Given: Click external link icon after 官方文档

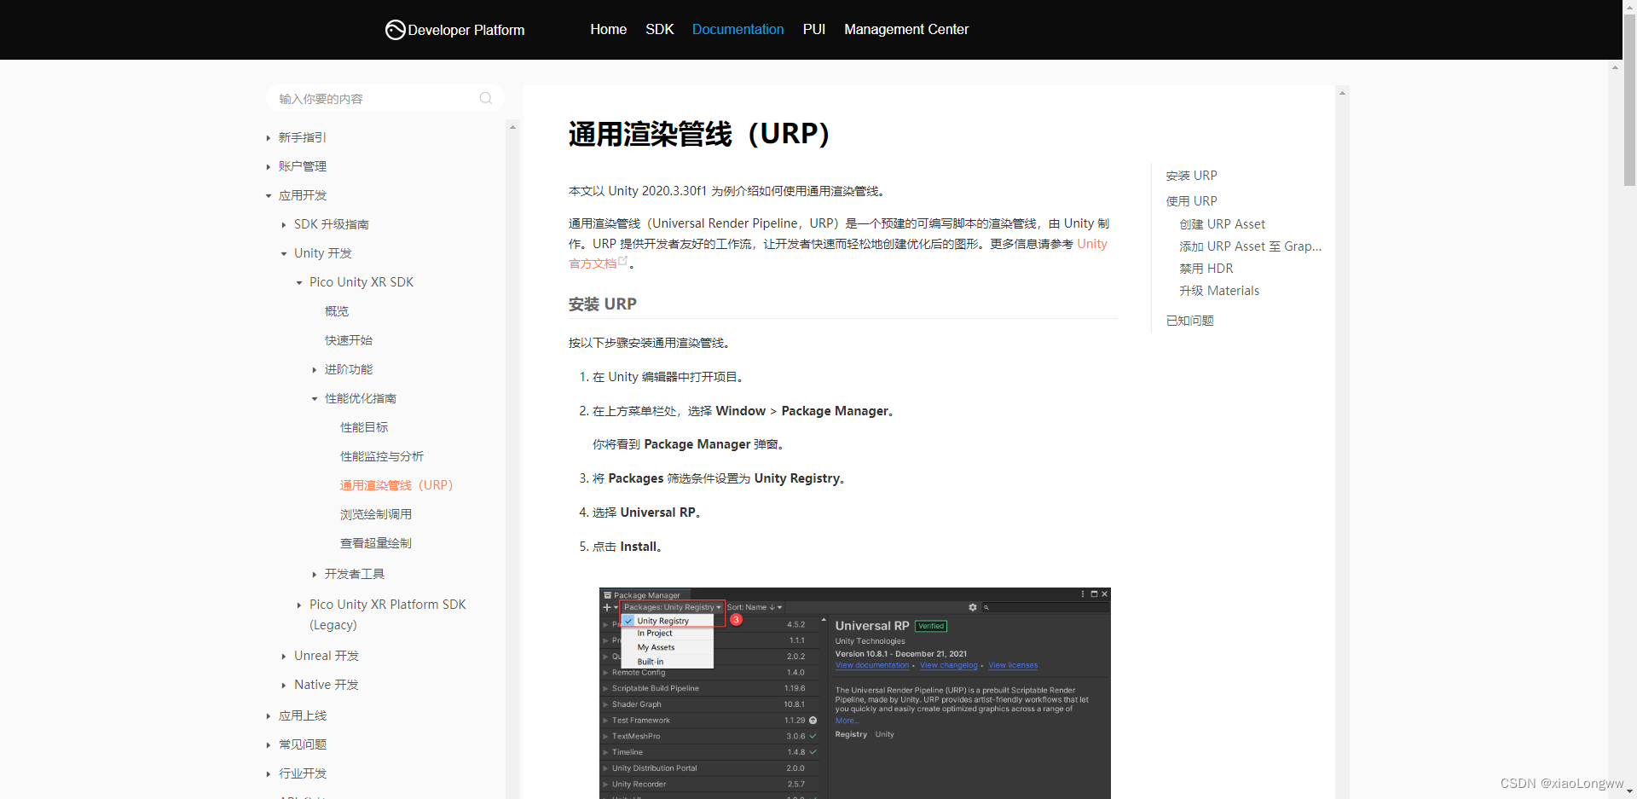Looking at the screenshot, I should [623, 261].
